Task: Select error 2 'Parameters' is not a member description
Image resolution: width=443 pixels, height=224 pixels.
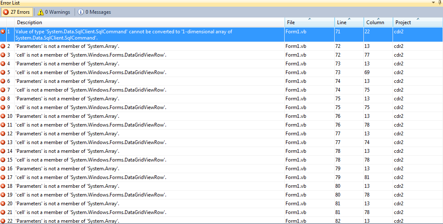Action: point(67,46)
